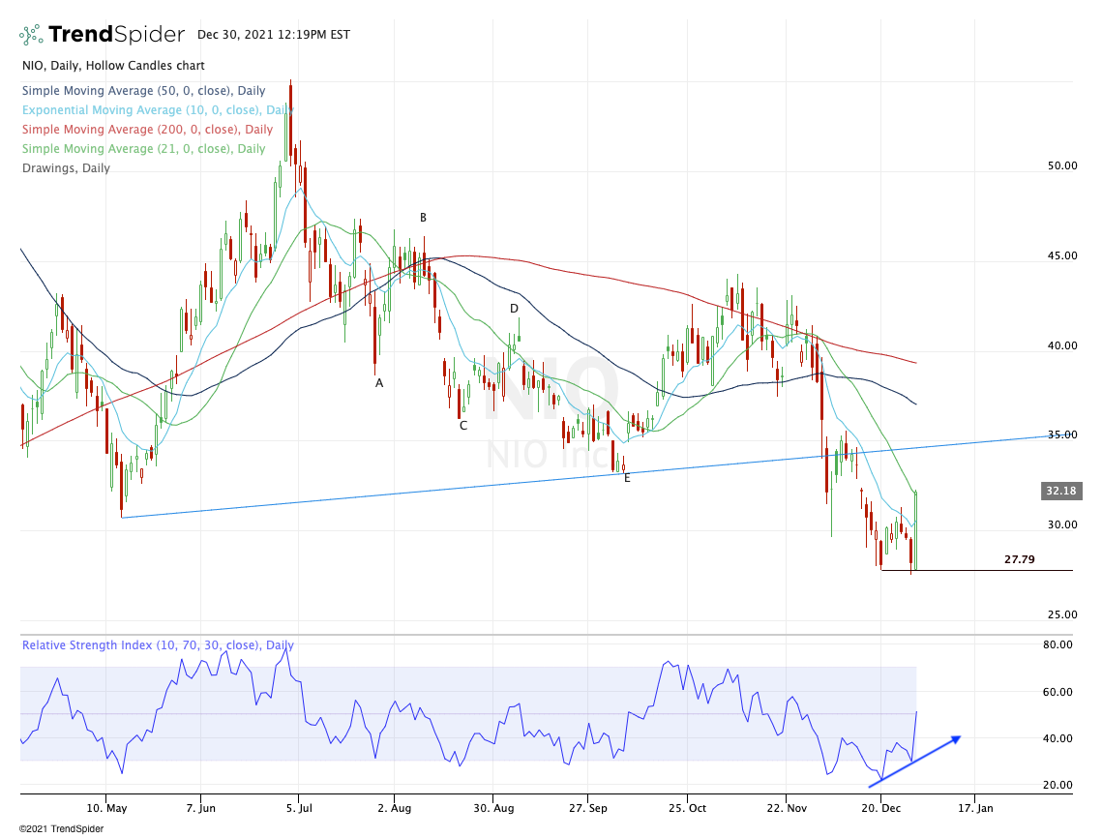The height and width of the screenshot is (838, 1102).
Task: Select the Exponential Moving Average (10) legend entry
Action: click(x=158, y=109)
